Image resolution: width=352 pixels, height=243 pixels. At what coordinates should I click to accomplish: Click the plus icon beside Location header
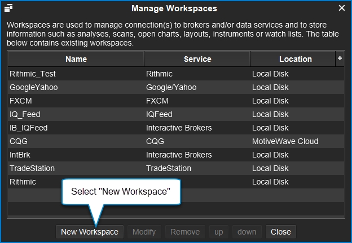(x=340, y=58)
